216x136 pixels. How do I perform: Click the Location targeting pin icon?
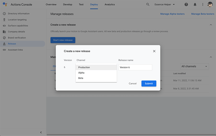click(4, 20)
